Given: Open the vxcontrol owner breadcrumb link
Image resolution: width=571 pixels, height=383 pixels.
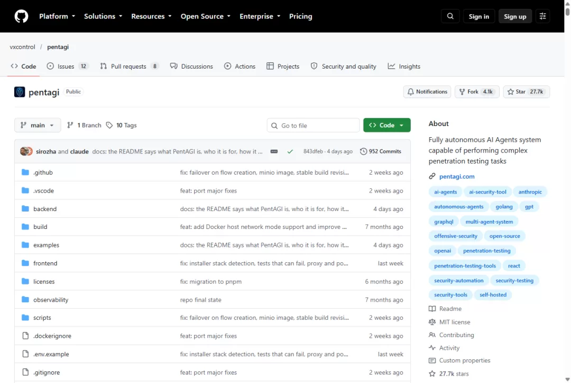Looking at the screenshot, I should (x=22, y=47).
